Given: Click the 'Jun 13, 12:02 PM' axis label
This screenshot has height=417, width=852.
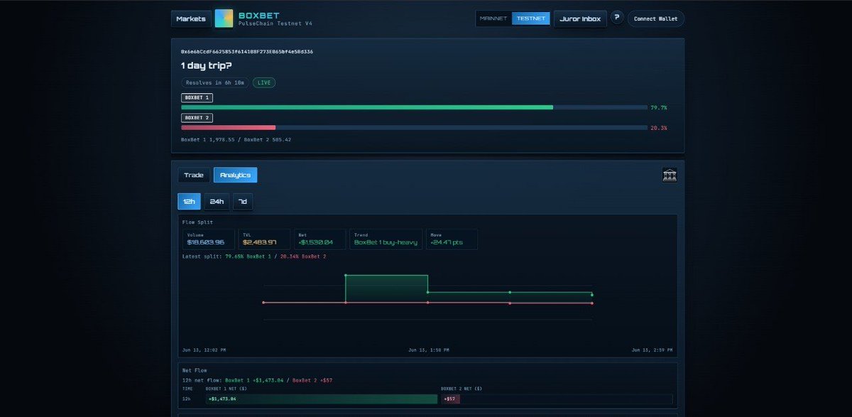Looking at the screenshot, I should tap(204, 350).
